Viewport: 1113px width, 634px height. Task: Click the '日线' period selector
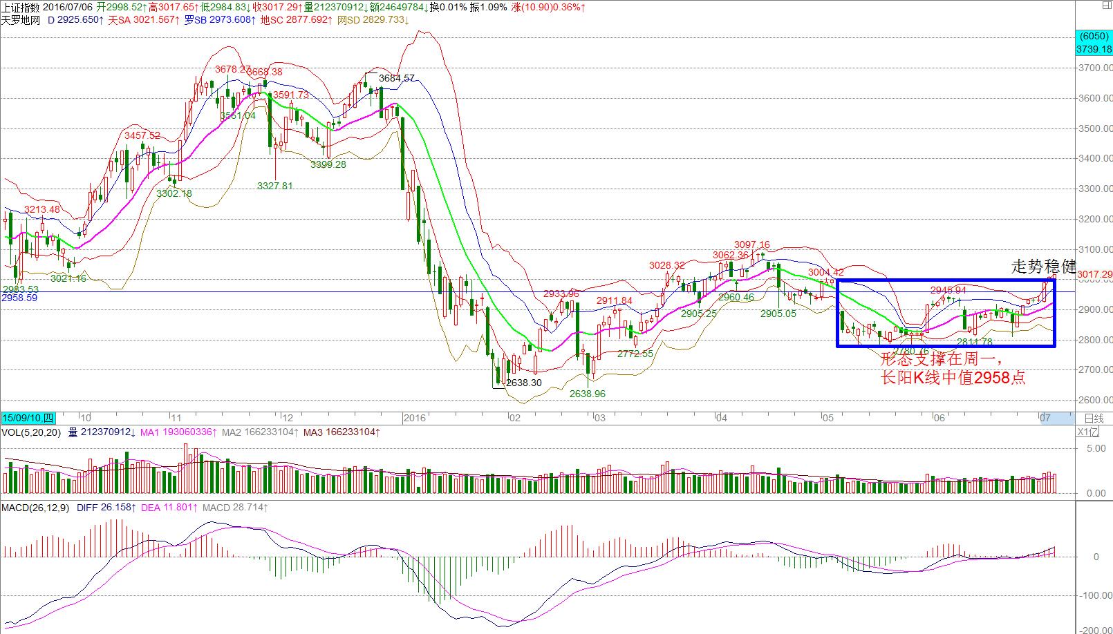click(x=1094, y=418)
